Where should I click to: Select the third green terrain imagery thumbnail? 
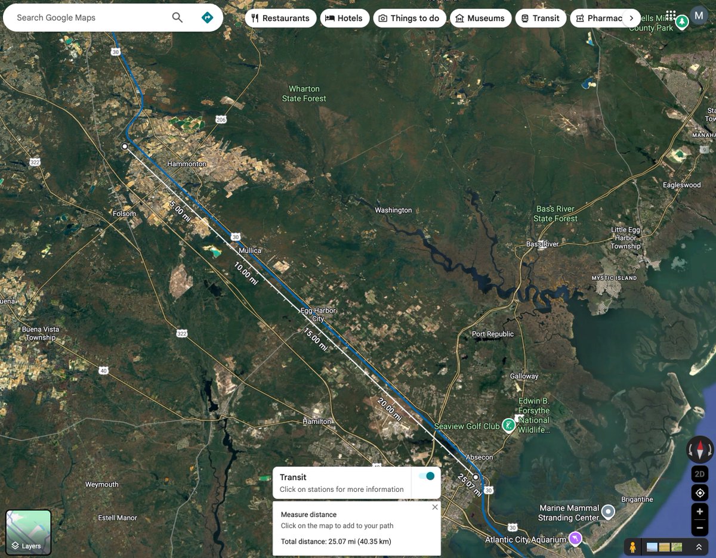click(x=677, y=547)
